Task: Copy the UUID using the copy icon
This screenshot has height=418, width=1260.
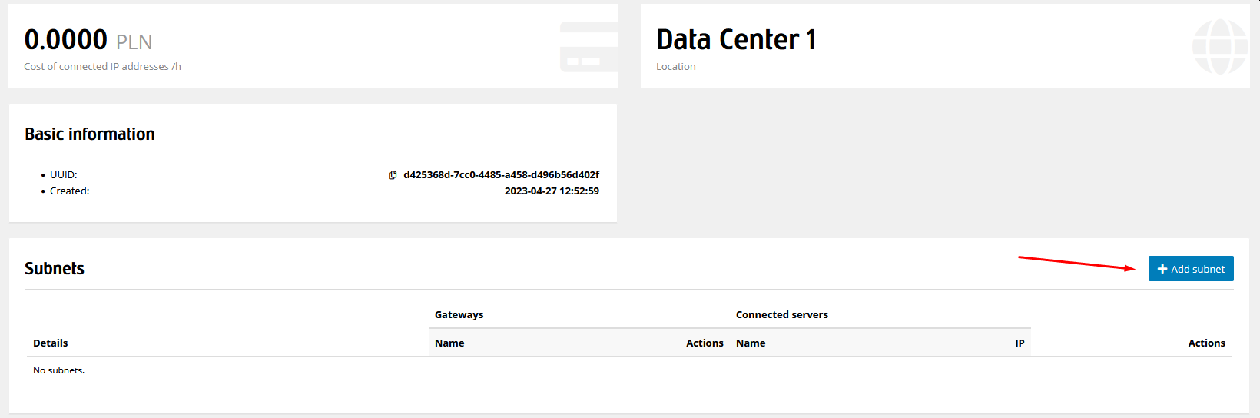Action: pyautogui.click(x=393, y=175)
